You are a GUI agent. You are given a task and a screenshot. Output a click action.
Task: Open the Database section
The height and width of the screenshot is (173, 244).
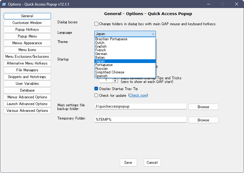(x=27, y=90)
